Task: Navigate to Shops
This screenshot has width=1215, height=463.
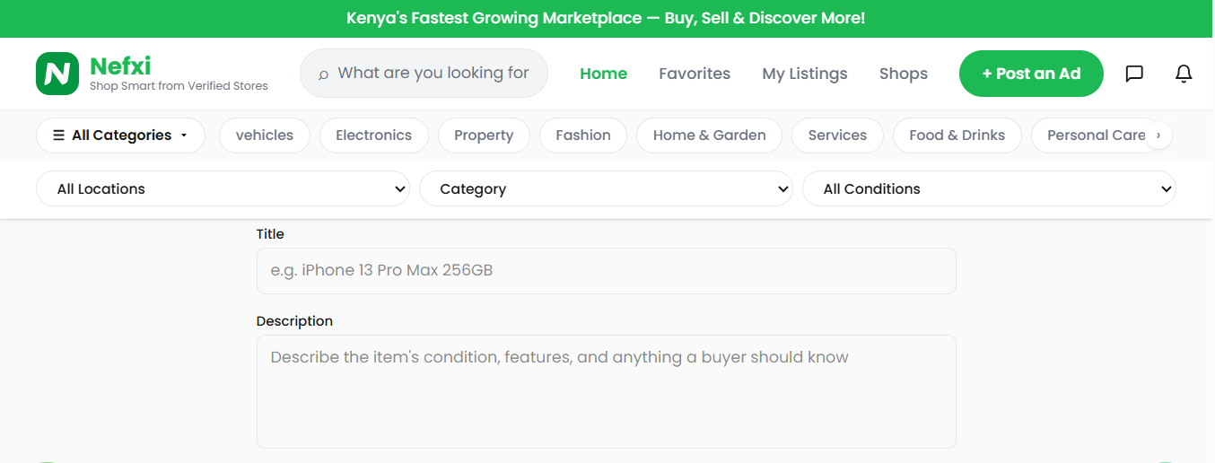Action: pyautogui.click(x=904, y=74)
